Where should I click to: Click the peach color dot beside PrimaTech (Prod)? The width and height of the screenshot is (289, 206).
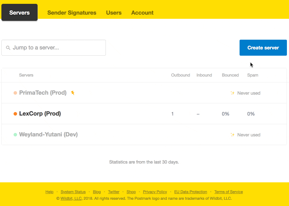(15, 93)
